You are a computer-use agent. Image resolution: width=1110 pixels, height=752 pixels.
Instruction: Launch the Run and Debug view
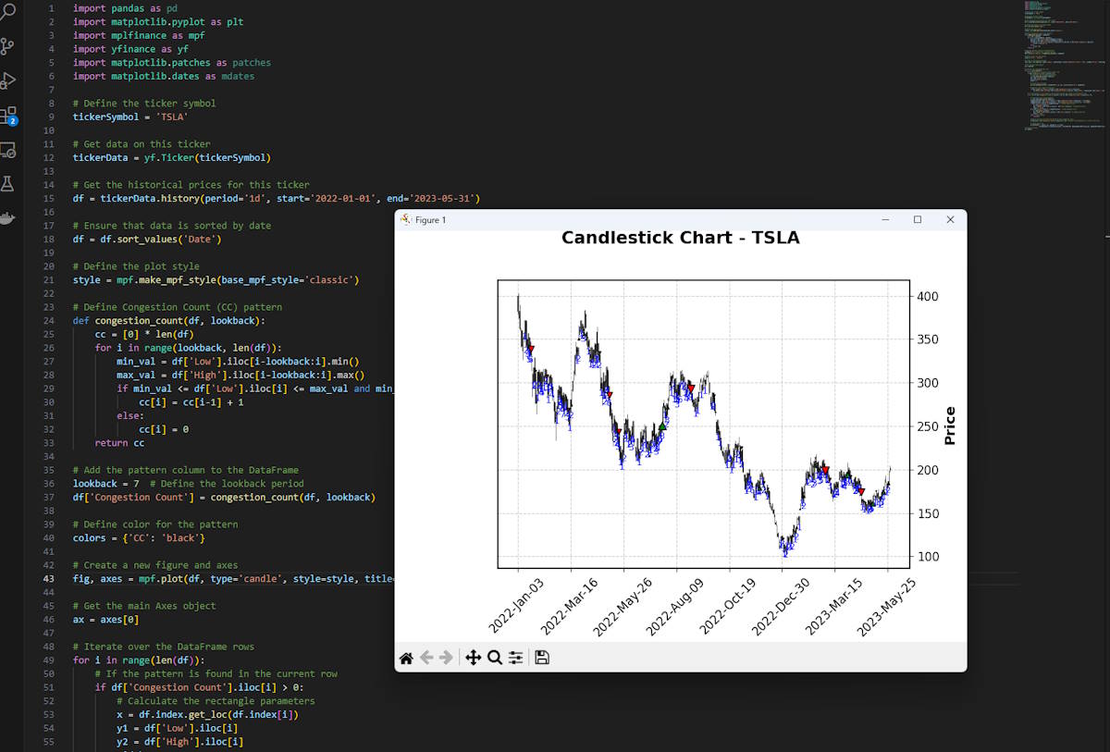point(12,80)
